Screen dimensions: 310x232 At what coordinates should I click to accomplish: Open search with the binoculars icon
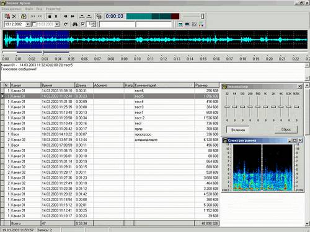point(75,24)
